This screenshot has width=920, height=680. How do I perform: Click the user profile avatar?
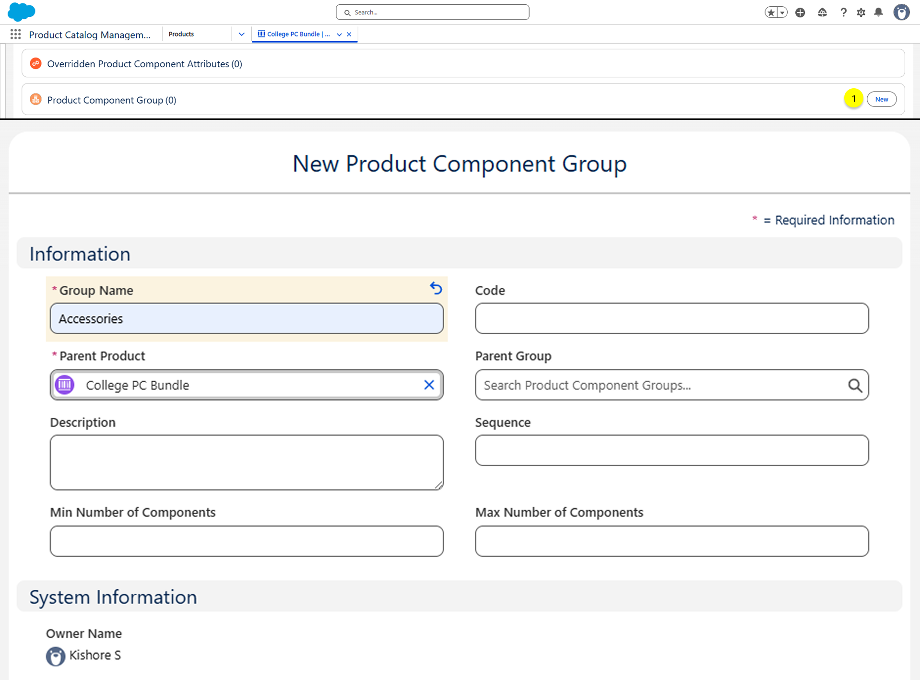pos(901,12)
